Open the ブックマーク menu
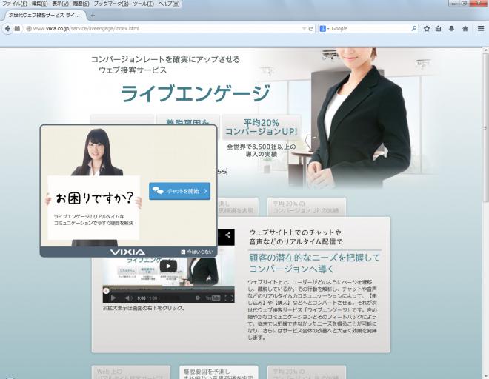The width and height of the screenshot is (489, 379). click(111, 4)
